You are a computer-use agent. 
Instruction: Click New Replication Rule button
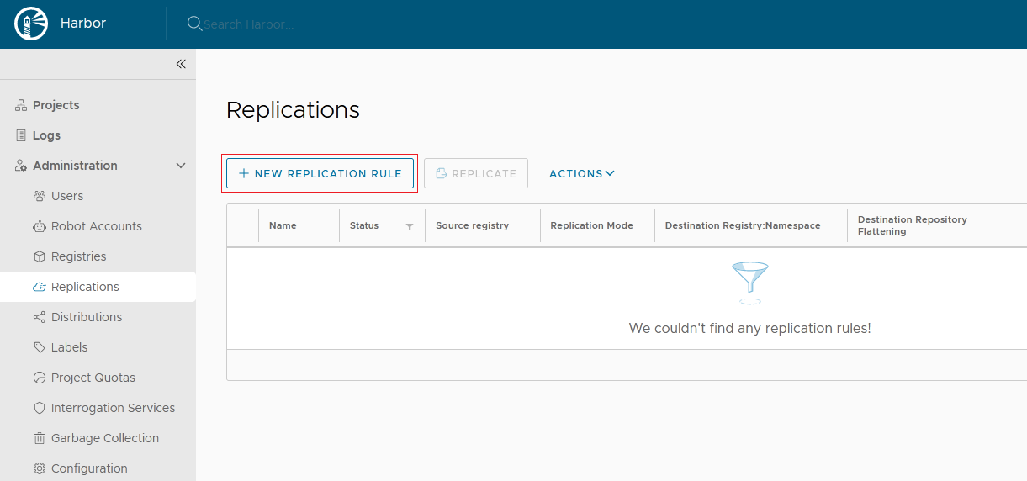pos(320,173)
